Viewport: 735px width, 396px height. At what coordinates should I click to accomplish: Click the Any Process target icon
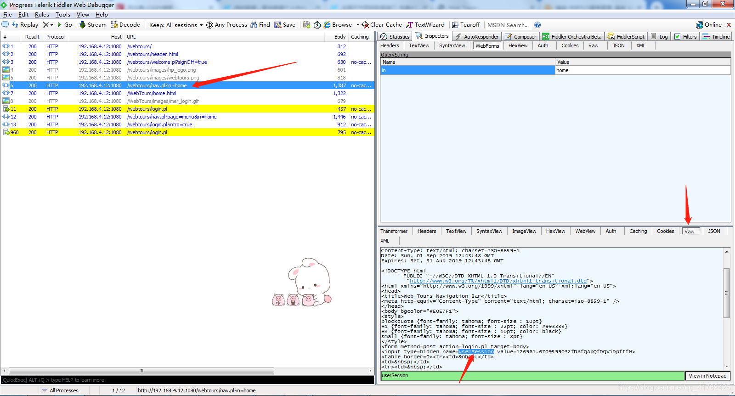click(x=209, y=25)
